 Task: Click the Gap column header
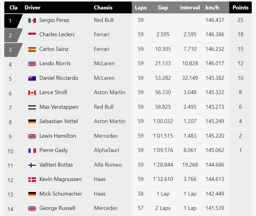163,8
